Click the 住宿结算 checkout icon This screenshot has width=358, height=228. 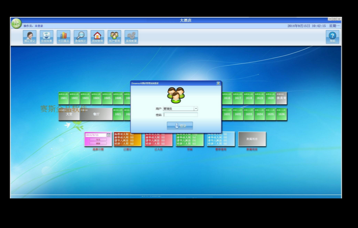click(x=46, y=37)
